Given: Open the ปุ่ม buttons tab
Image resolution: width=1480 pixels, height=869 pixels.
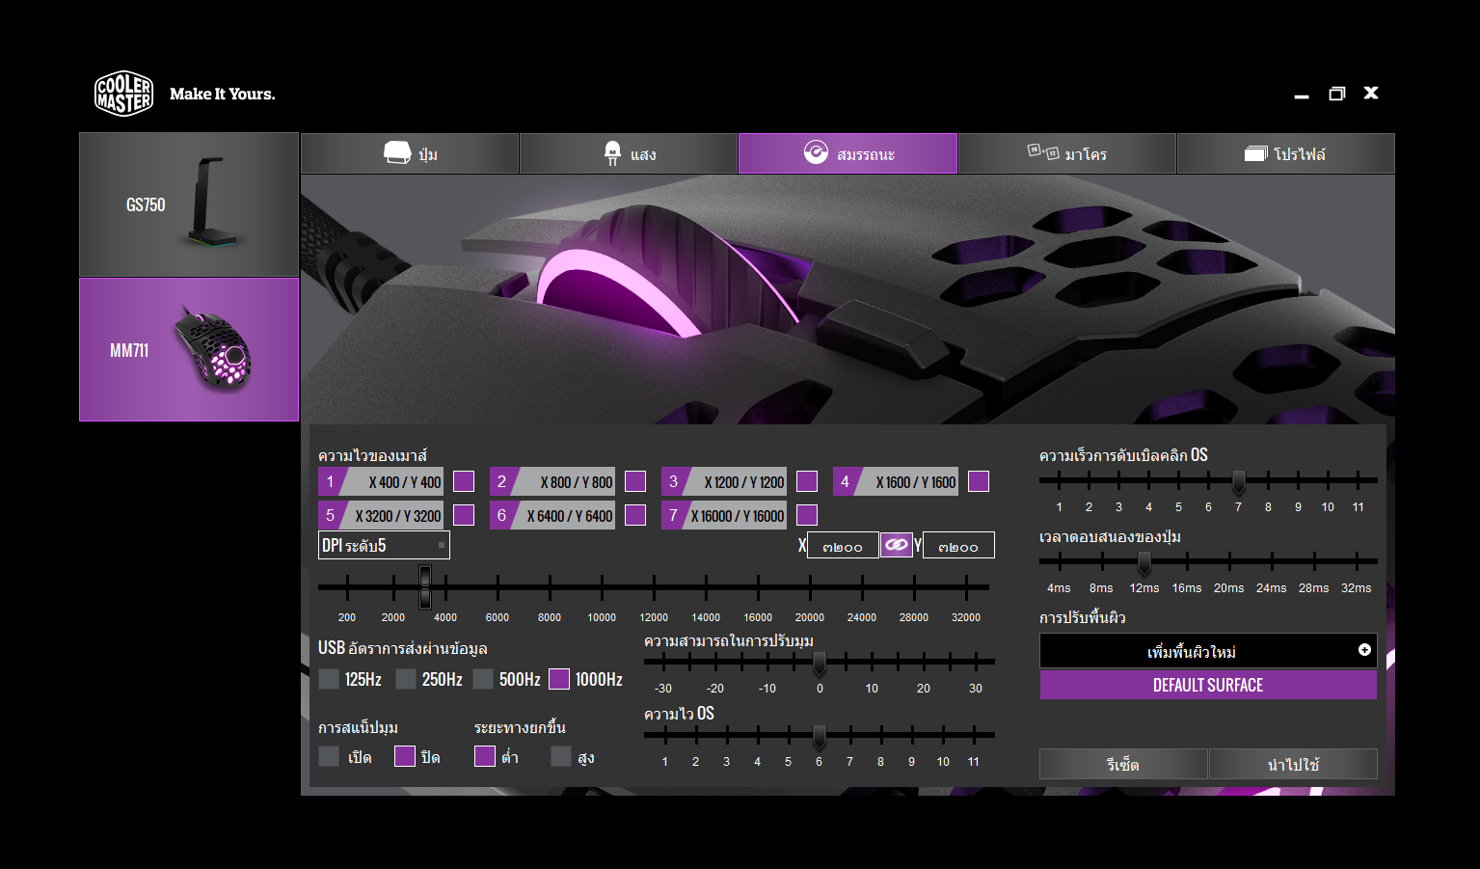Looking at the screenshot, I should tap(410, 153).
